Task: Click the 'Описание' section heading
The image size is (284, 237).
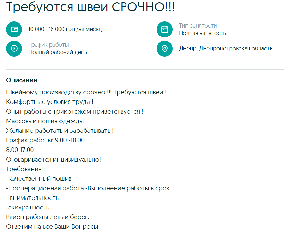Action: coord(22,80)
